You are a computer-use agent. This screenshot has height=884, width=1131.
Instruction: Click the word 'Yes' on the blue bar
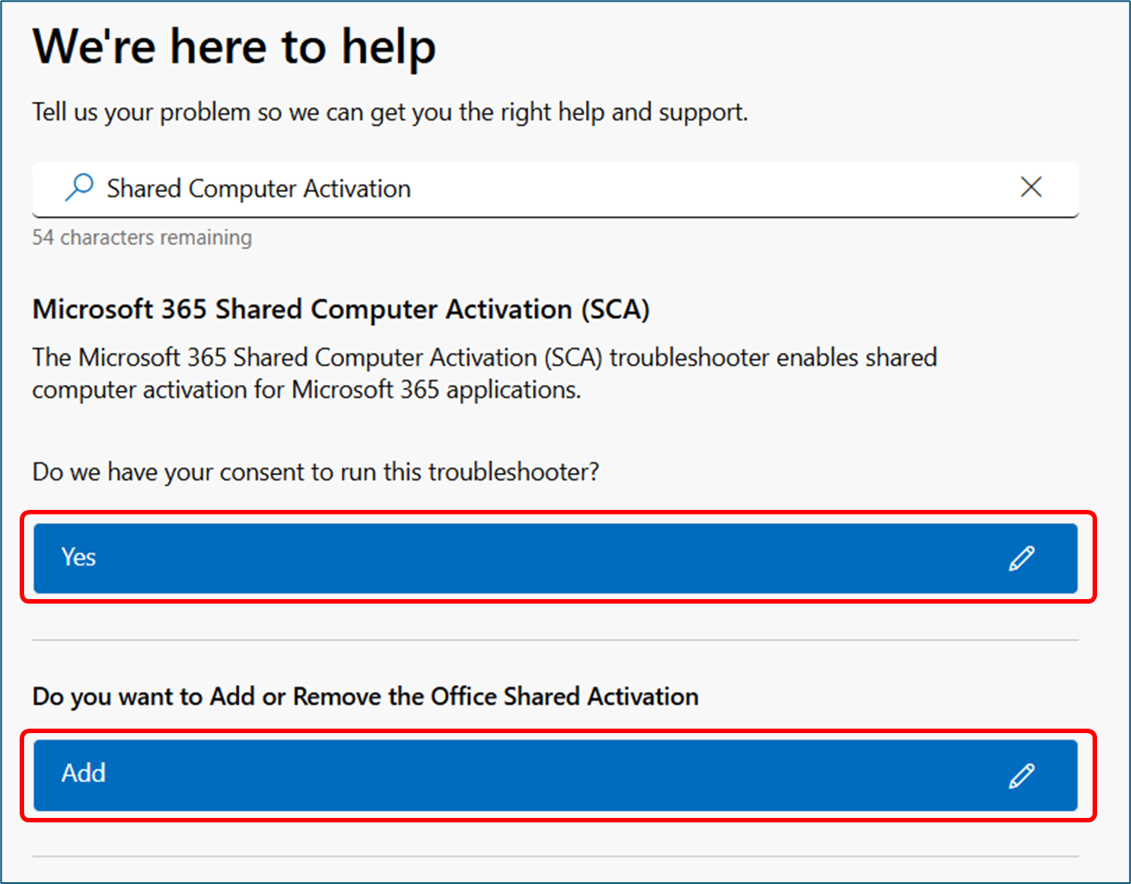tap(79, 557)
